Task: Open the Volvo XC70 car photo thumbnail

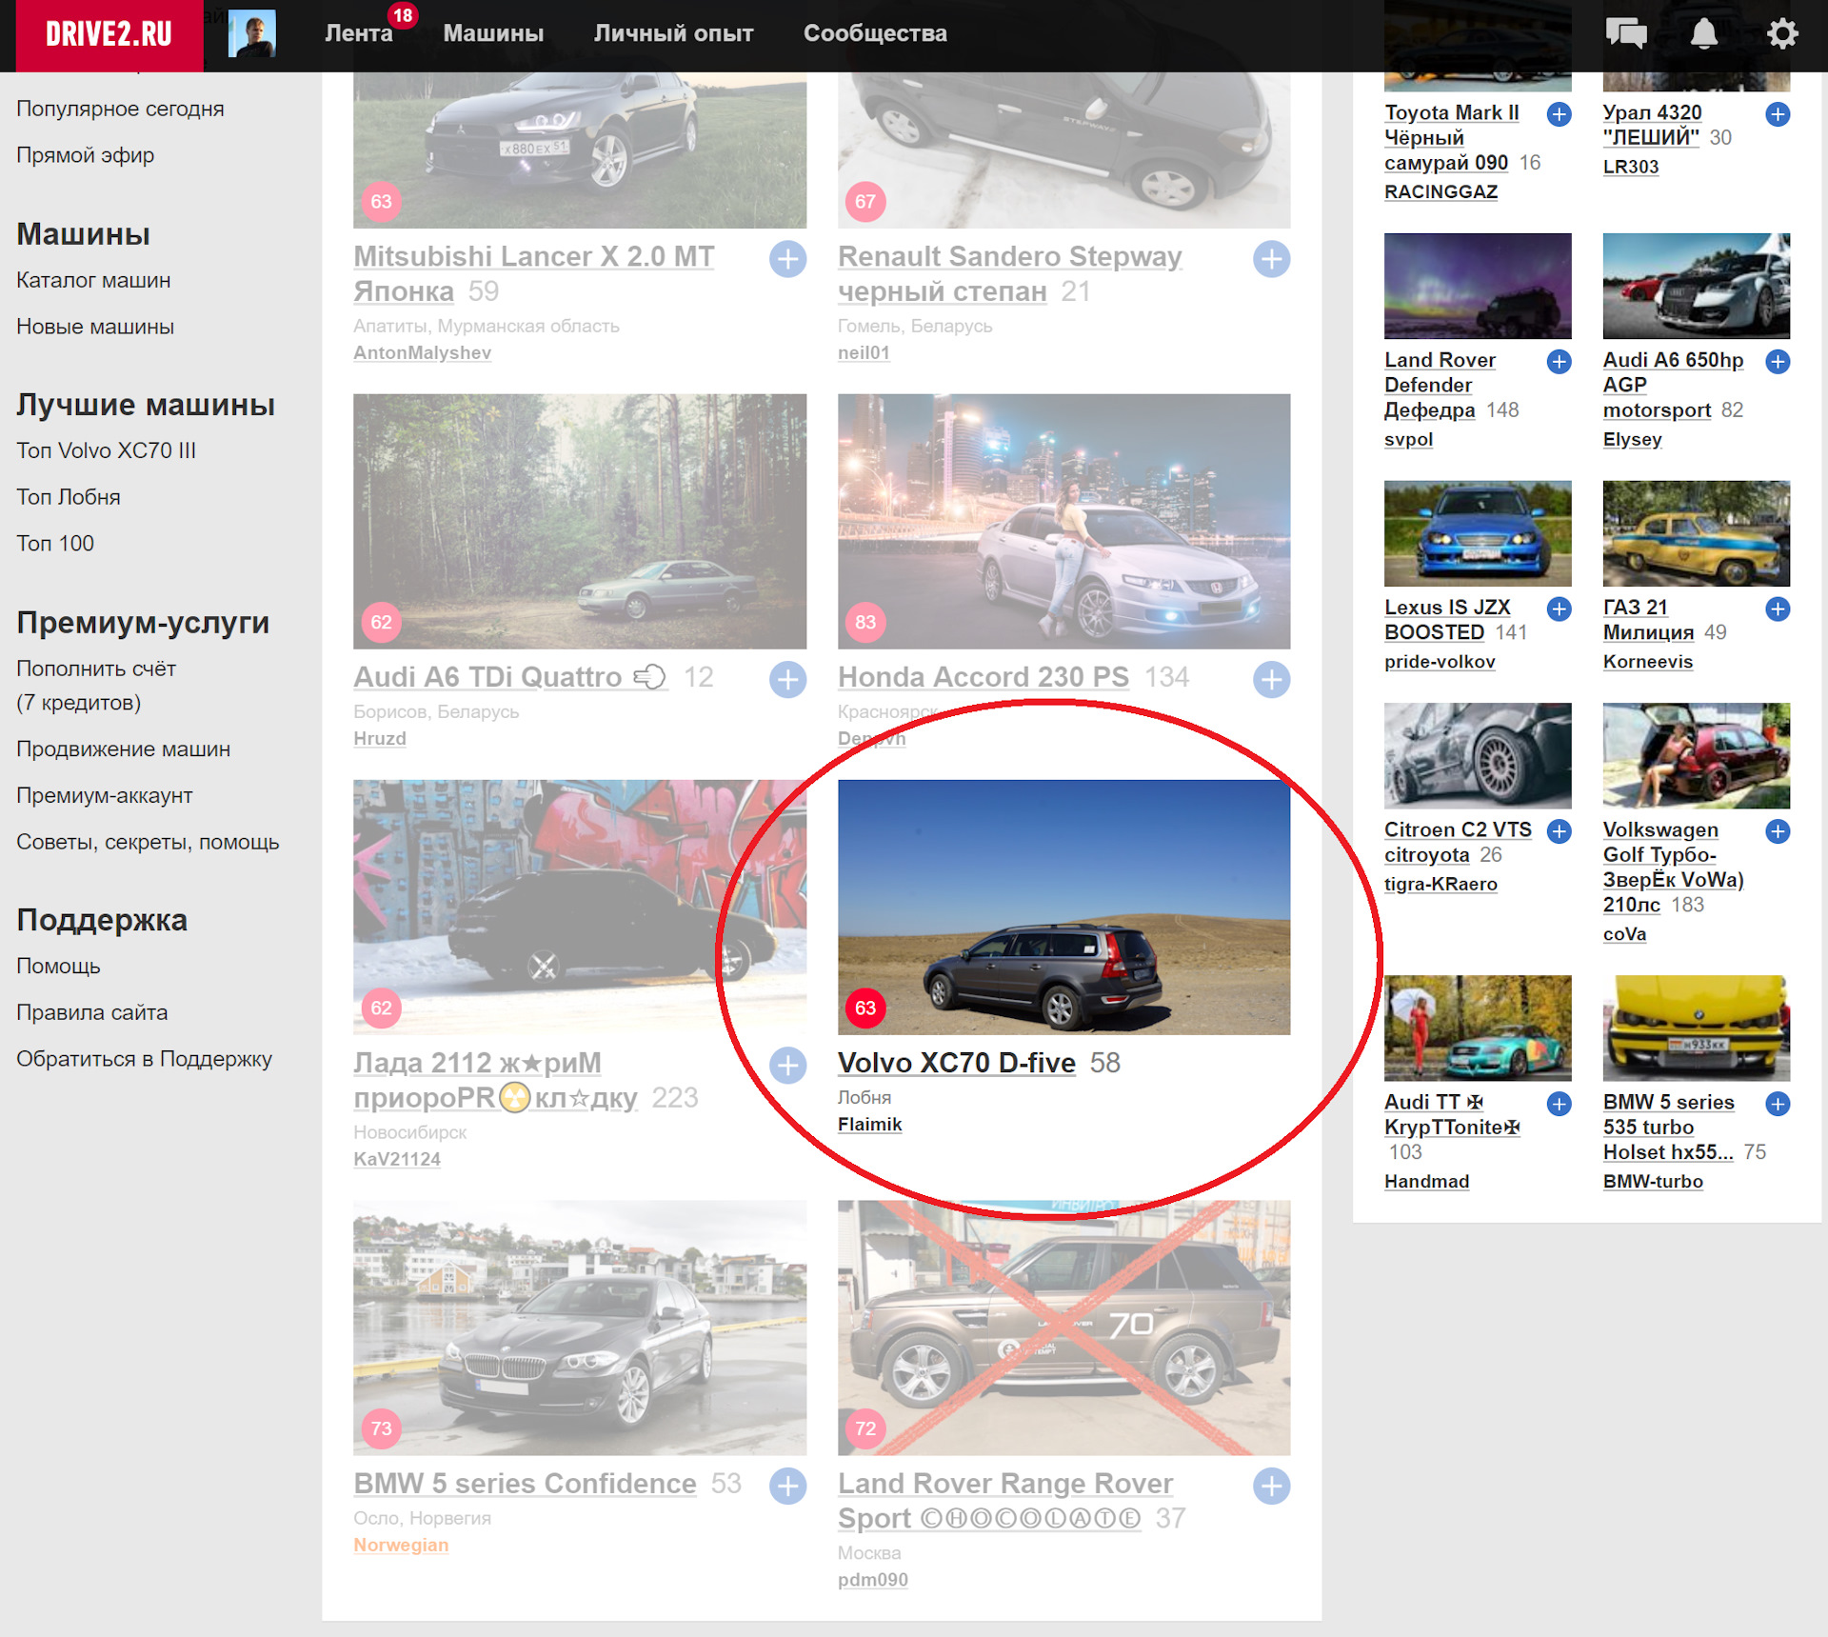Action: pos(1063,908)
